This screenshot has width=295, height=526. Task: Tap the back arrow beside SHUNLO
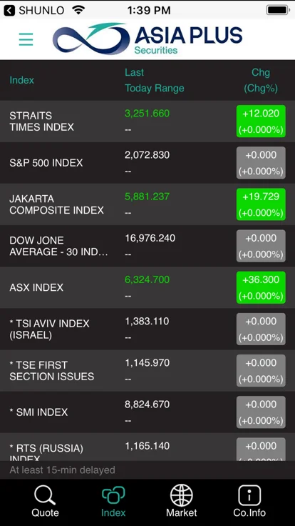click(x=9, y=10)
